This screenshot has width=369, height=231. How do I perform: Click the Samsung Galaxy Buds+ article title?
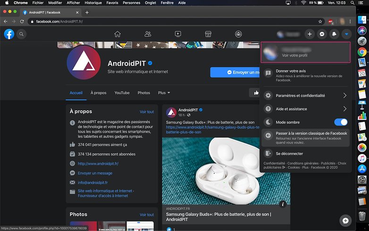[218, 217]
